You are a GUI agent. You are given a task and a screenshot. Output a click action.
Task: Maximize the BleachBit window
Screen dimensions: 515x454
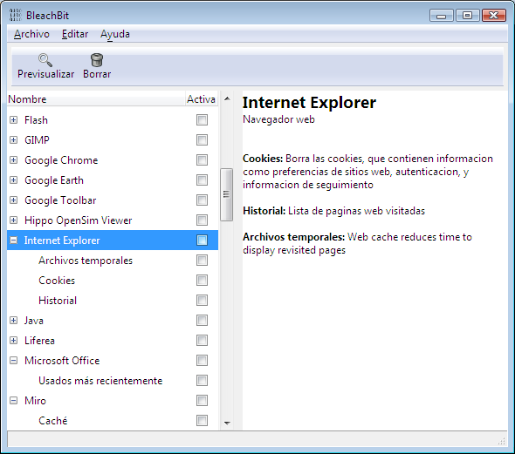(467, 16)
